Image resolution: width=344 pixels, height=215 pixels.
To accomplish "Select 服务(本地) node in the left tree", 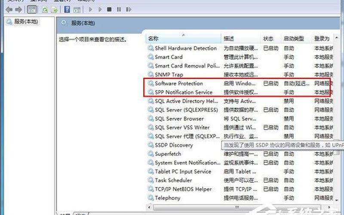I will click(26, 21).
